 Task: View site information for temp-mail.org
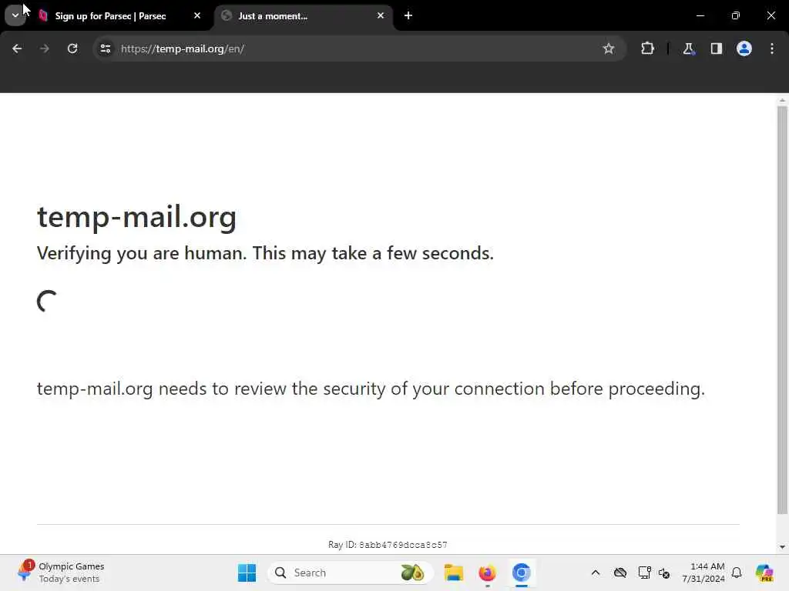(105, 48)
